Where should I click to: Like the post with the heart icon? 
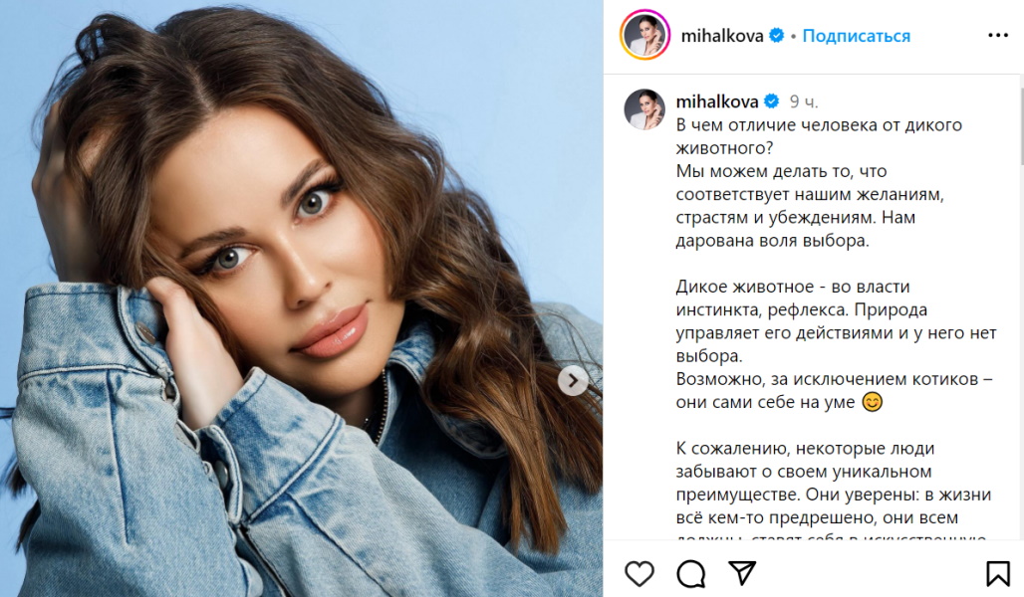pos(640,573)
